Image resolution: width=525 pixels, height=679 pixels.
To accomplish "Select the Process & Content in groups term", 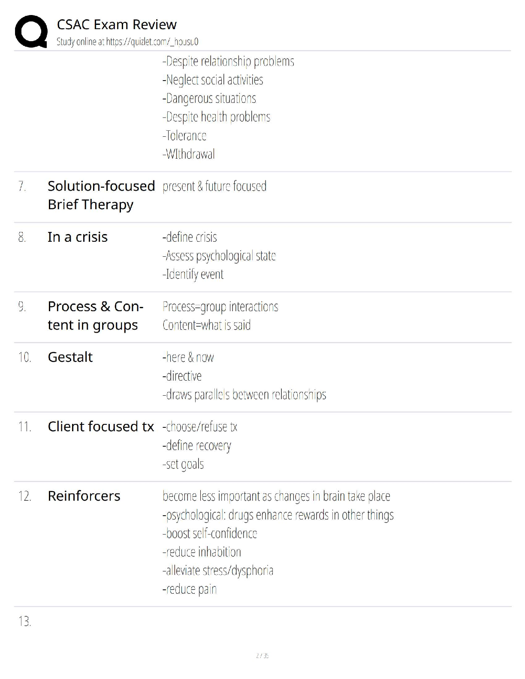I will click(x=95, y=315).
